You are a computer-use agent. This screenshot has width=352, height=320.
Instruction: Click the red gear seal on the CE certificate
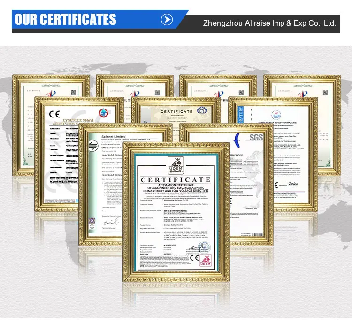104,113
